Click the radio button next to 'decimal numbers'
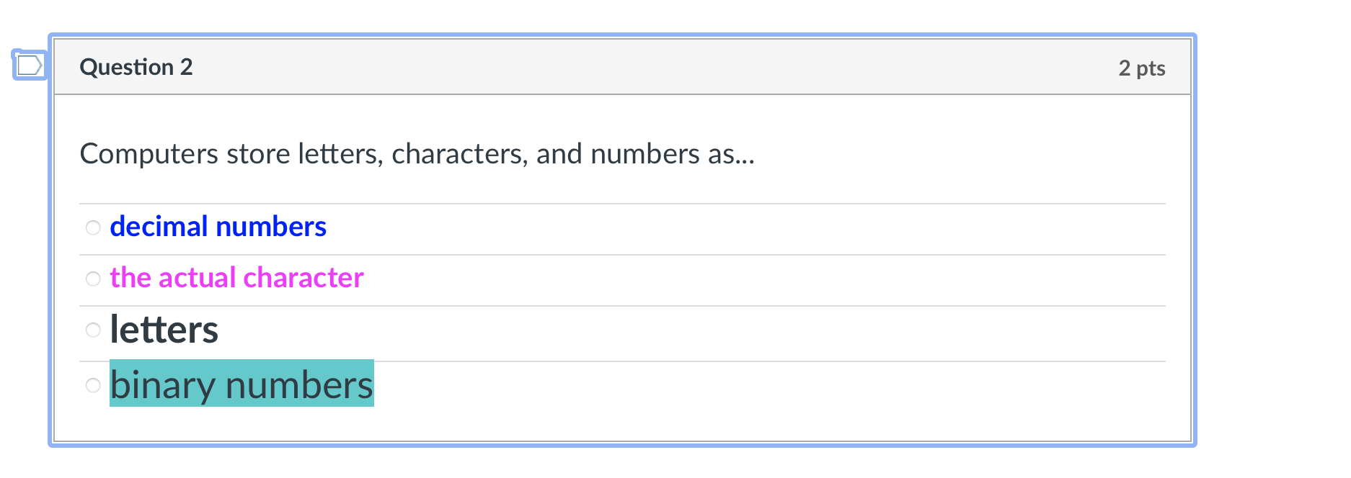This screenshot has width=1351, height=478. 93,227
